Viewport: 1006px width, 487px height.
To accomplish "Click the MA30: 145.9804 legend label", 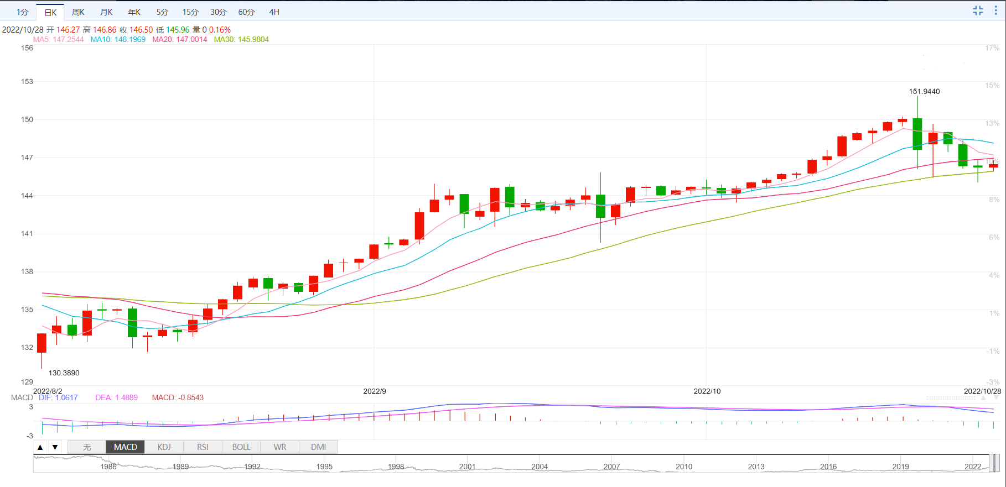I will [x=241, y=39].
